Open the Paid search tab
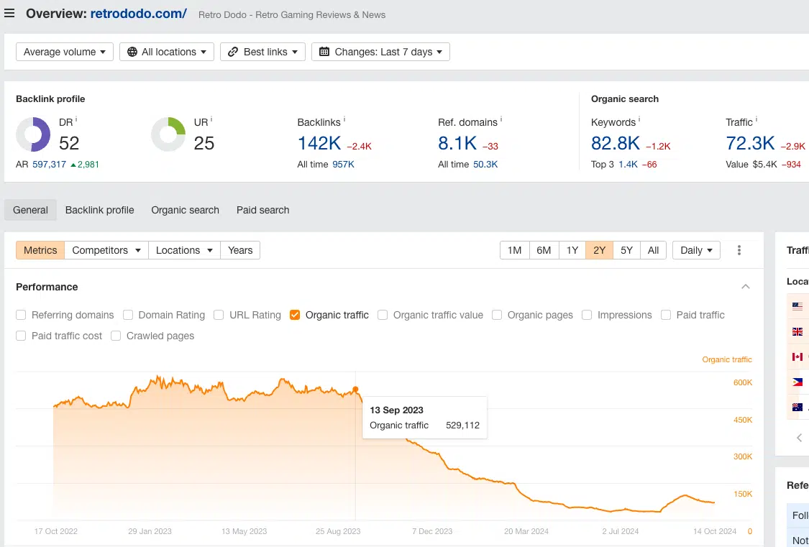 point(262,210)
